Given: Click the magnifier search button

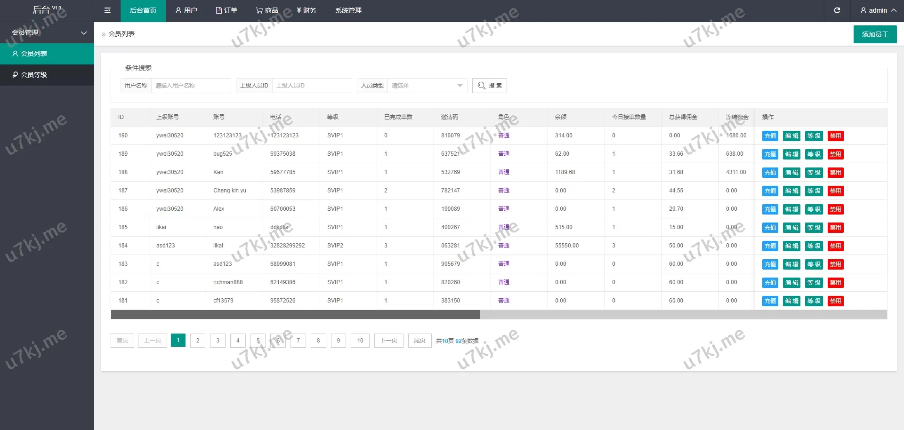Looking at the screenshot, I should 490,86.
